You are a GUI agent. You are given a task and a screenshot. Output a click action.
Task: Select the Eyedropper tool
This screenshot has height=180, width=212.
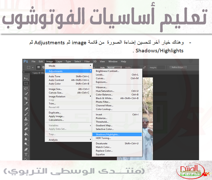26,103
